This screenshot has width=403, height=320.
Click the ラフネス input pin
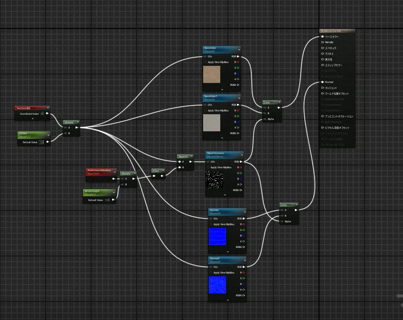coord(322,54)
